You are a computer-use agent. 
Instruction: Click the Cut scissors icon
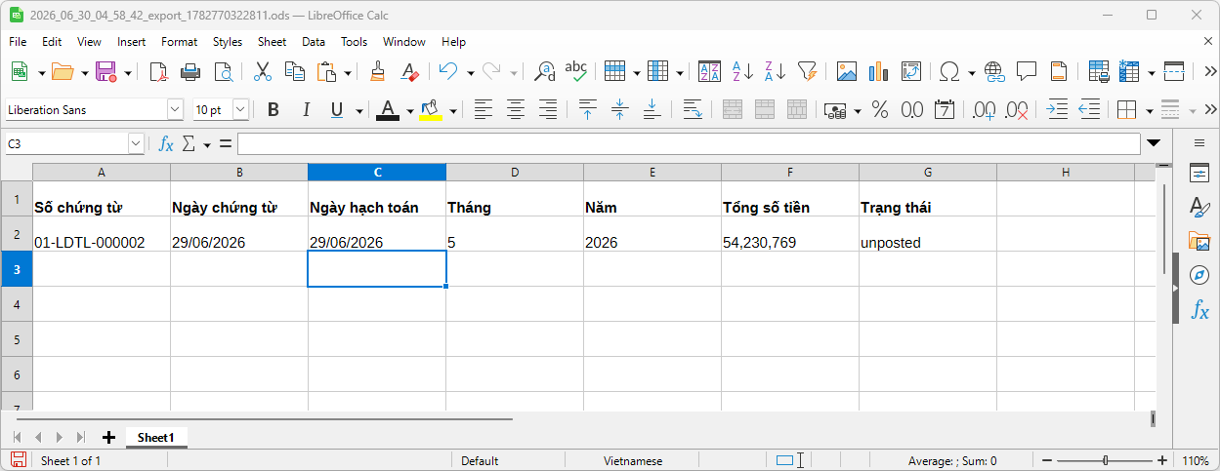pyautogui.click(x=263, y=71)
